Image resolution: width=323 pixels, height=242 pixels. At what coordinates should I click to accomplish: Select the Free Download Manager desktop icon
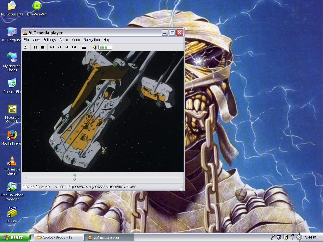point(12,192)
